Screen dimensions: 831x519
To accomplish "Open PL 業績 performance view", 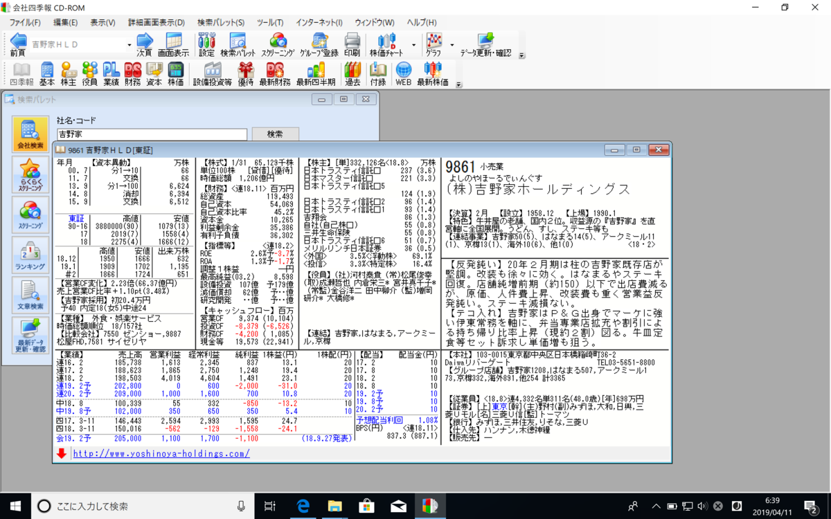I will click(111, 74).
